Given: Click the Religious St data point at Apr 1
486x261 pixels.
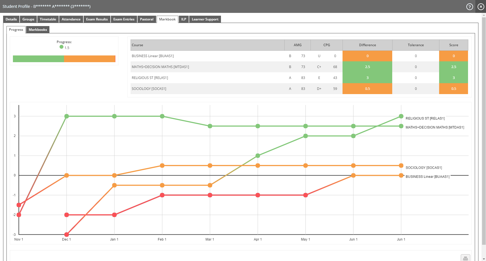Looking at the screenshot, I should click(258, 156).
